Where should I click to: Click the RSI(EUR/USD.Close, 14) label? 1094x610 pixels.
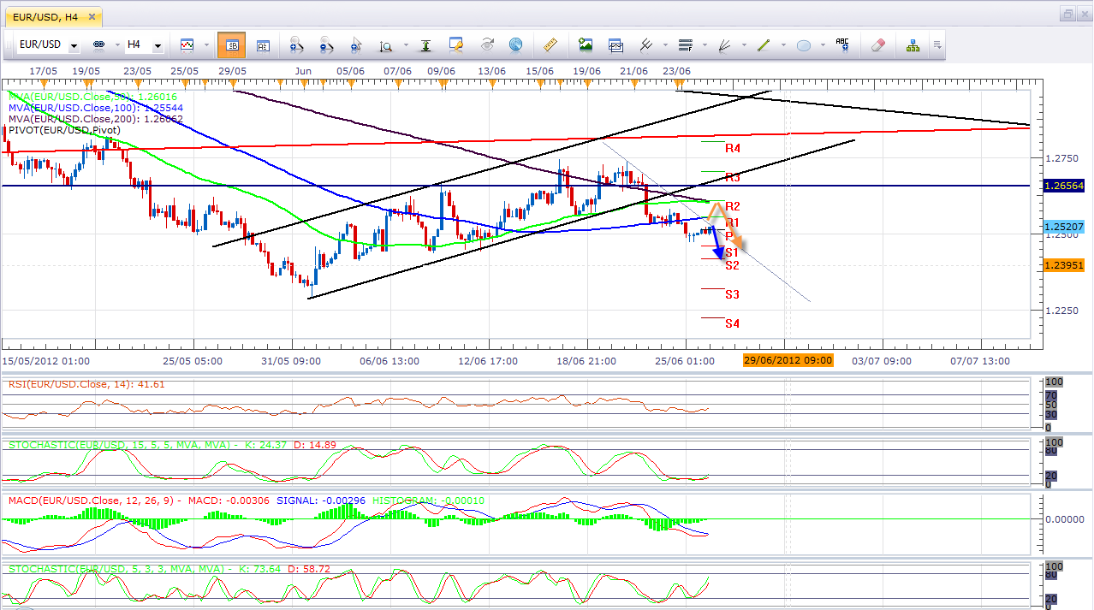pyautogui.click(x=86, y=384)
